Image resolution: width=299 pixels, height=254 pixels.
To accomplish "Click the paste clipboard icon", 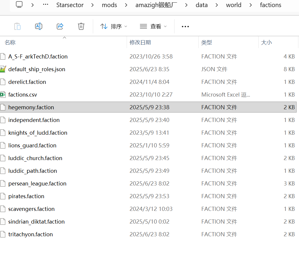I will 17,26.
